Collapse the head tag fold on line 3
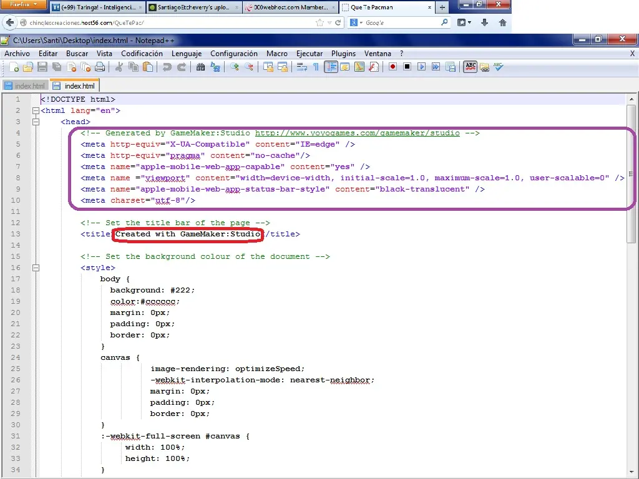Viewport: 639px width, 479px height. coord(36,122)
